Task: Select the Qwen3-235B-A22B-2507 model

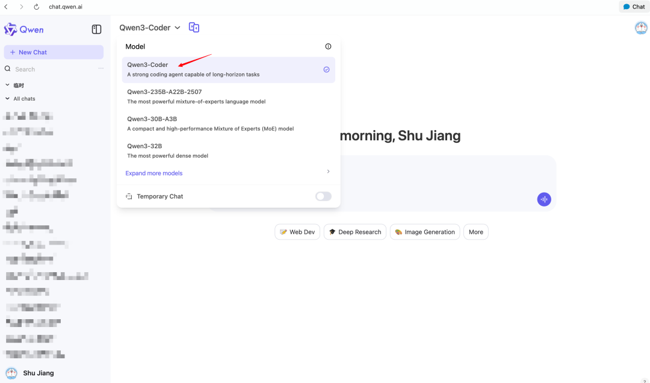Action: tap(229, 96)
